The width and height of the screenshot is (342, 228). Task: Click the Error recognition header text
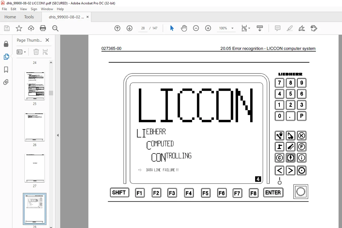pyautogui.click(x=268, y=49)
